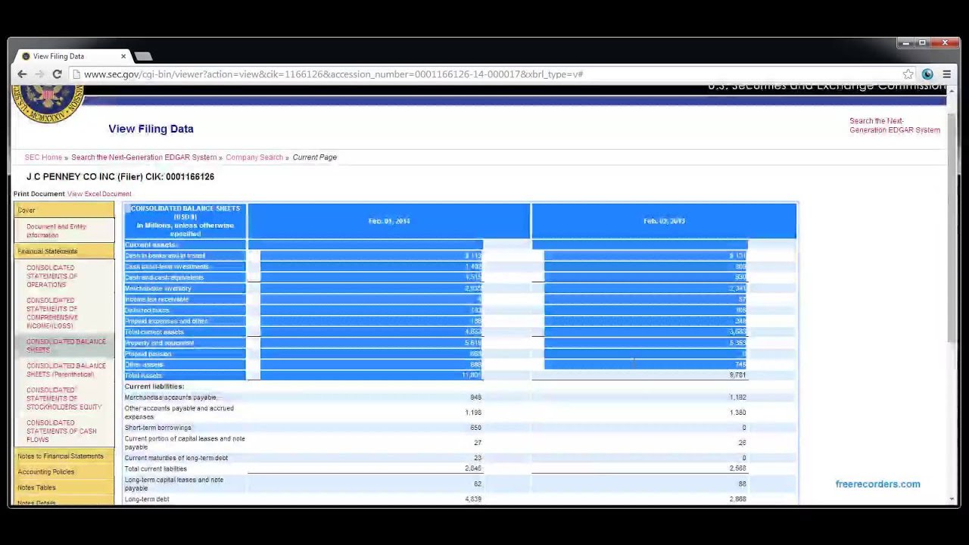969x545 pixels.
Task: Click the scrollbar down arrow
Action: click(x=952, y=500)
